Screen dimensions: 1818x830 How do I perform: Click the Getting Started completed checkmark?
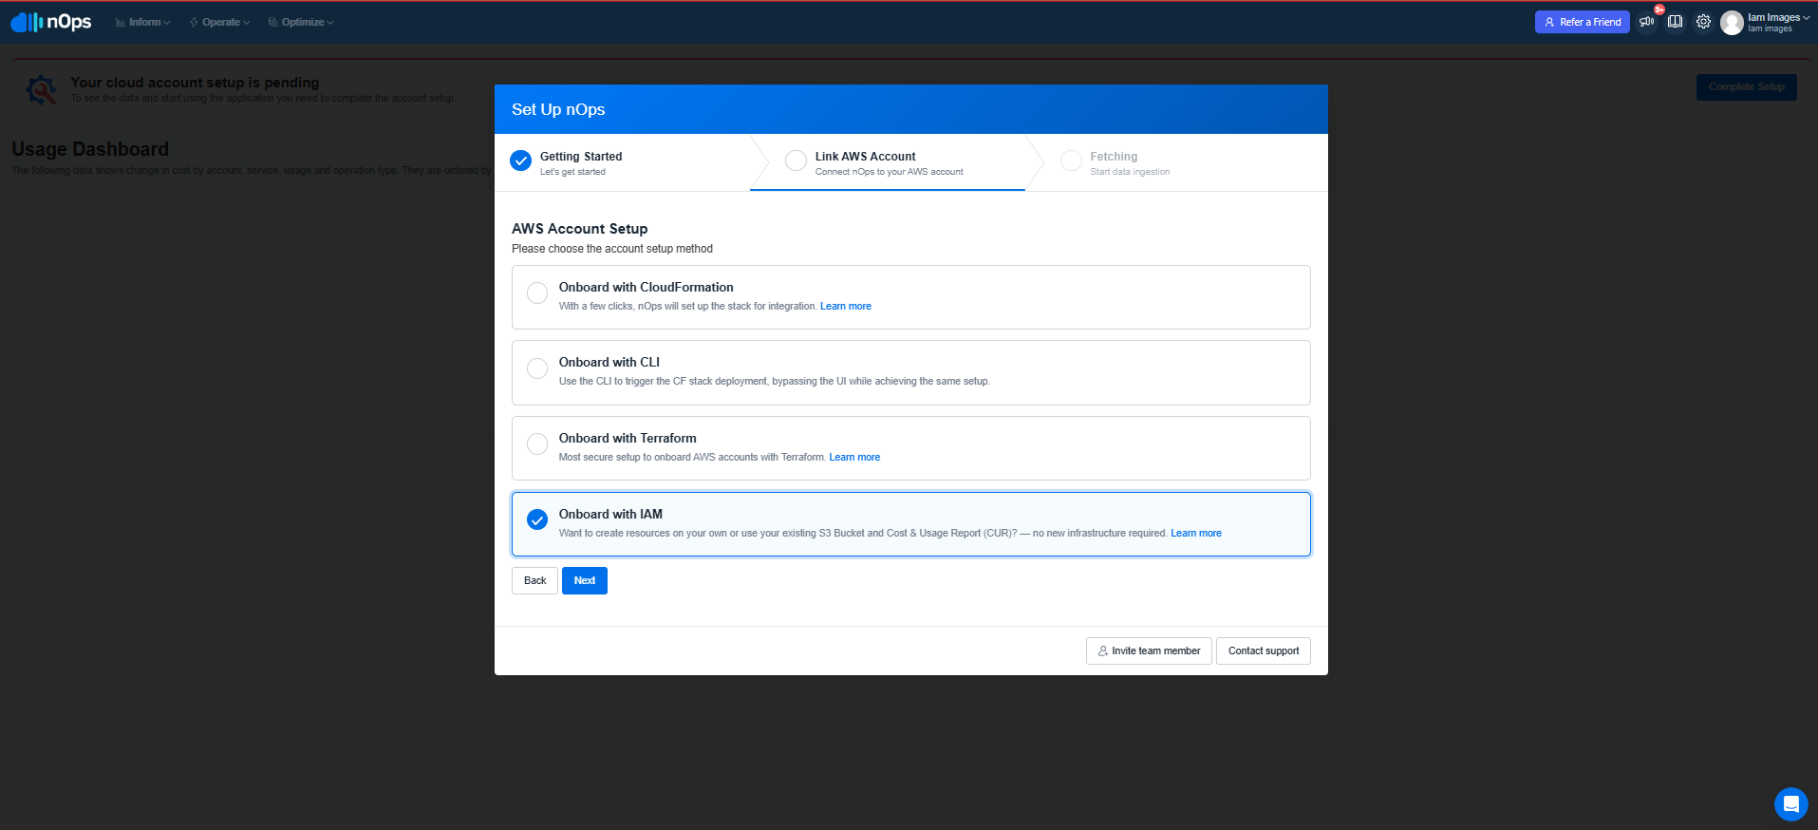pos(520,160)
